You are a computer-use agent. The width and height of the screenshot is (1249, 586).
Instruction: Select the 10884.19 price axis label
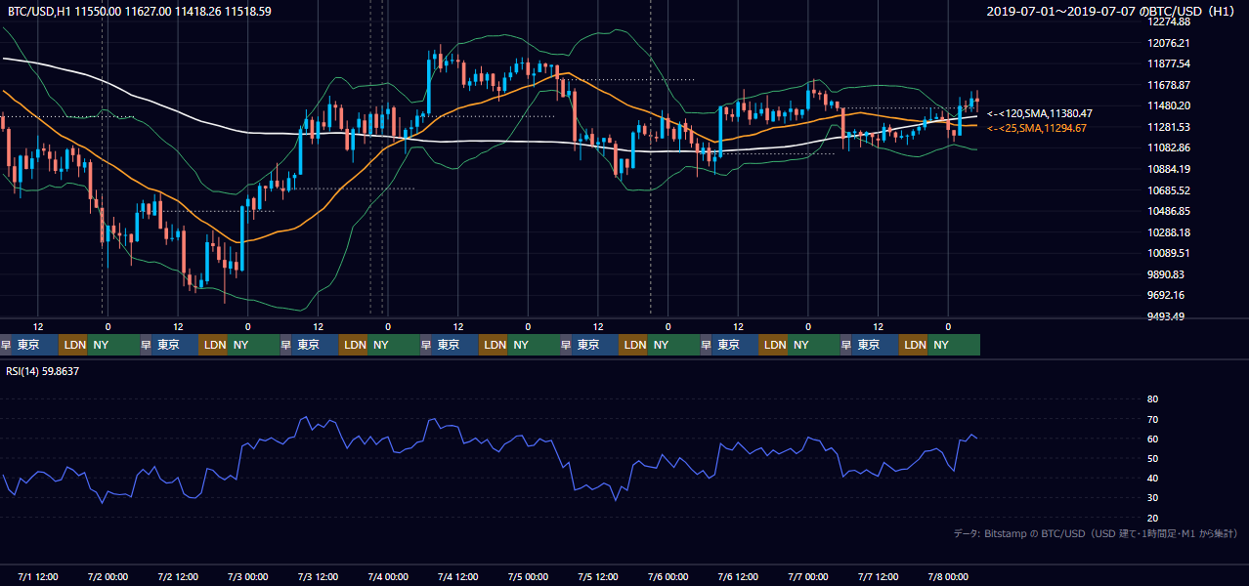(x=1169, y=169)
